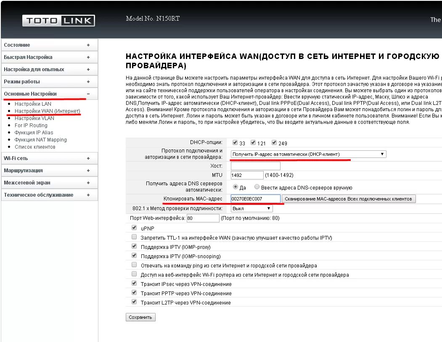
Task: Expand the Межсетевой экран section
Action: pyautogui.click(x=50, y=183)
